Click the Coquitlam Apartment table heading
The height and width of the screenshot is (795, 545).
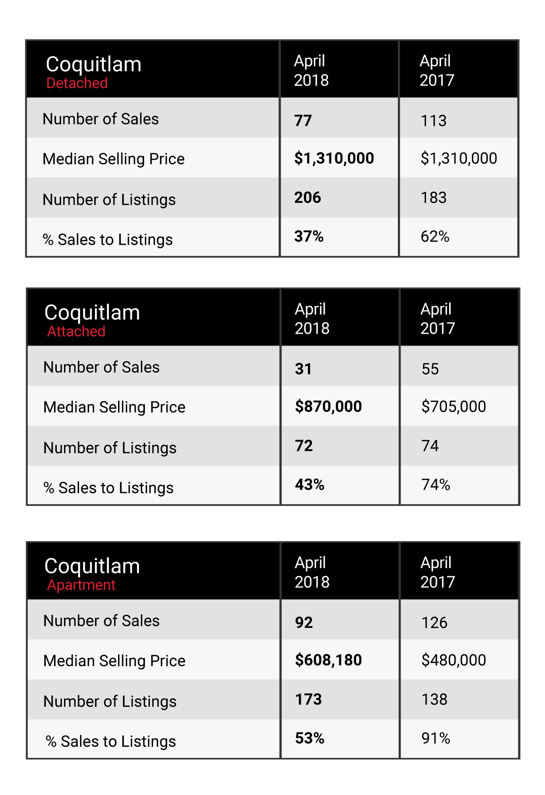93,573
